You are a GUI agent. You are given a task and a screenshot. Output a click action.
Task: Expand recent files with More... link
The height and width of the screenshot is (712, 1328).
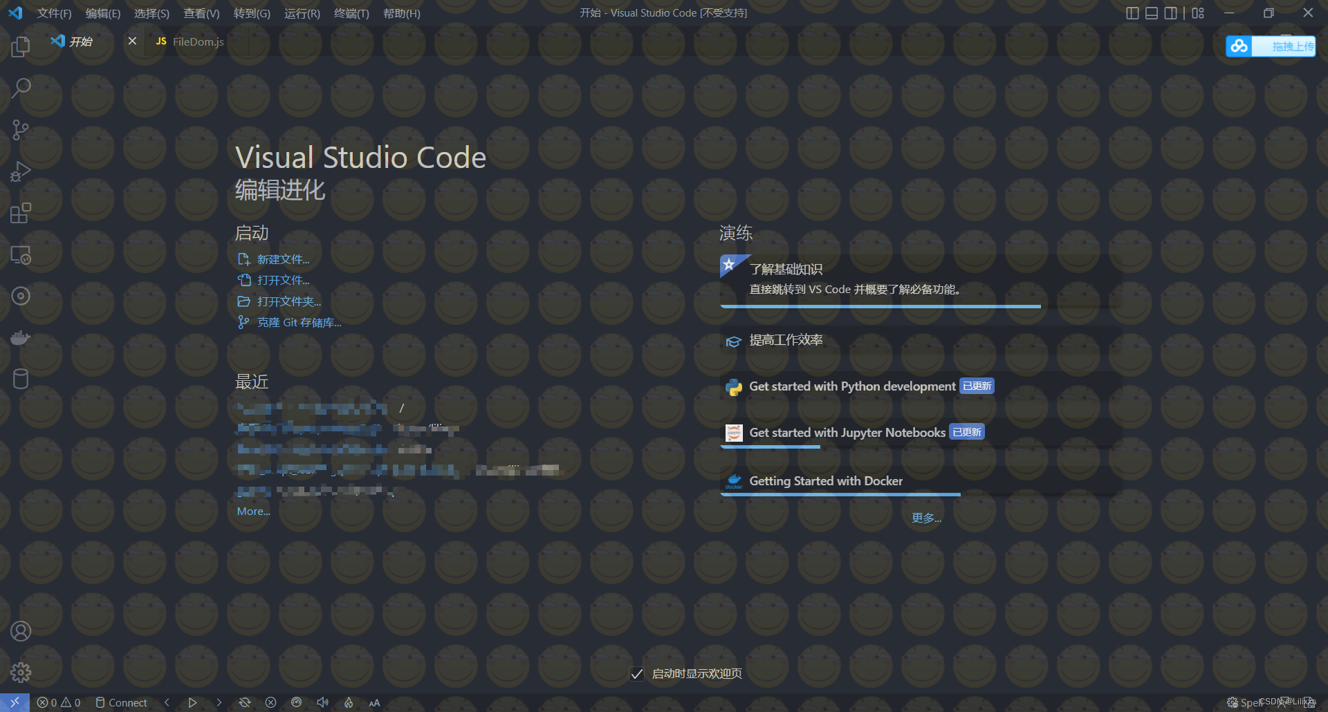click(252, 511)
